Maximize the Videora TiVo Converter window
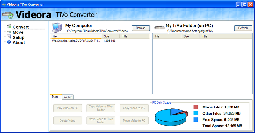 tap(244, 4)
